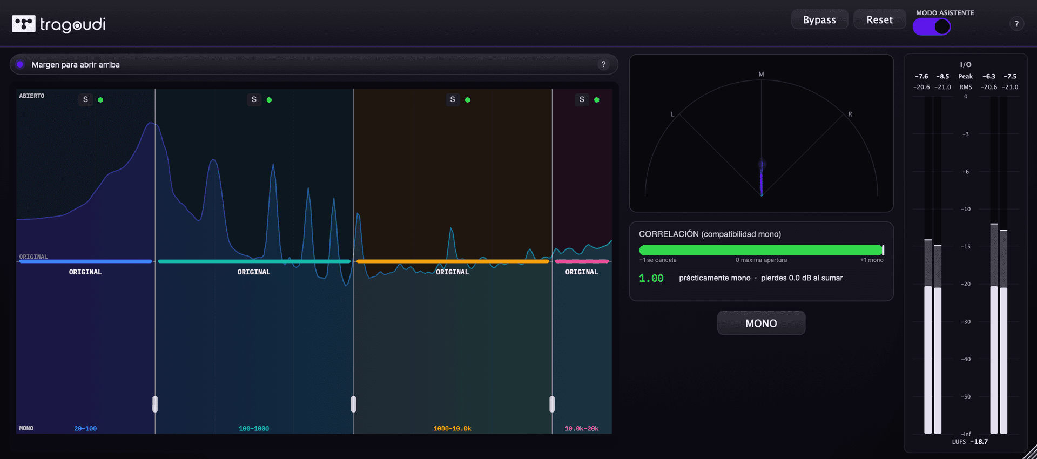The width and height of the screenshot is (1037, 459).
Task: Click the 10.0k-20k frequency range label
Action: tap(582, 429)
